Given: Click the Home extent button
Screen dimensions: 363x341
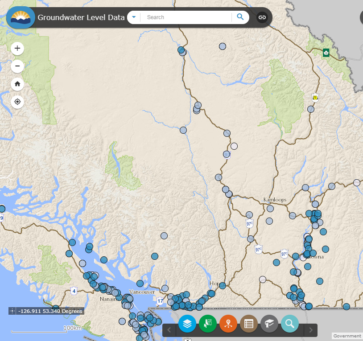Looking at the screenshot, I should point(17,84).
